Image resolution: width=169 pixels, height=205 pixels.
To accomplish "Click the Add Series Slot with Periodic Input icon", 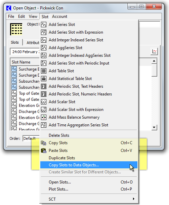I will point(44,63).
